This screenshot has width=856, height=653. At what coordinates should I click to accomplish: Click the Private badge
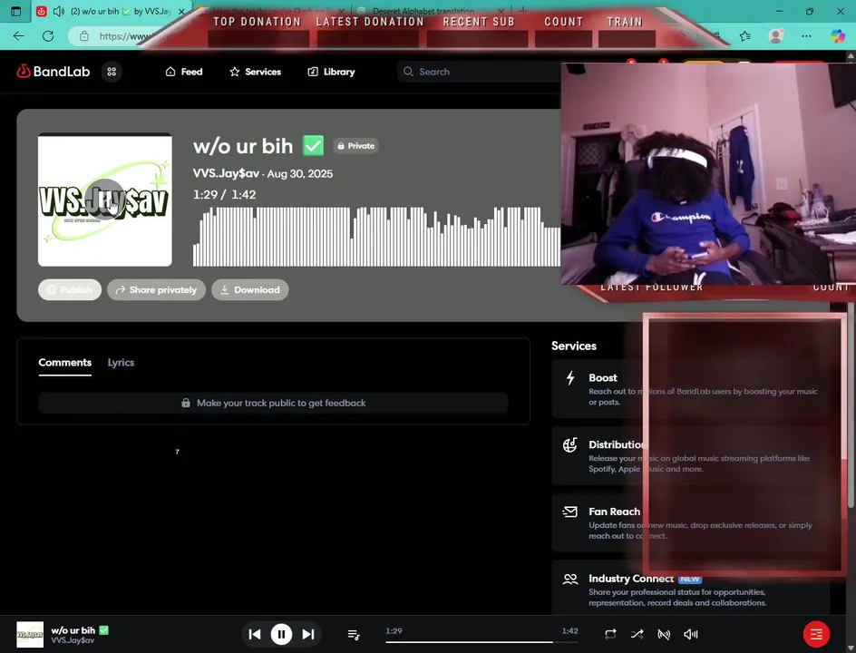click(356, 146)
